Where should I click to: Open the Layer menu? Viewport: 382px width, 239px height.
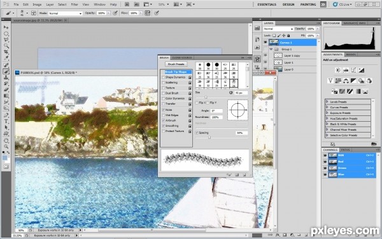pyautogui.click(x=50, y=4)
